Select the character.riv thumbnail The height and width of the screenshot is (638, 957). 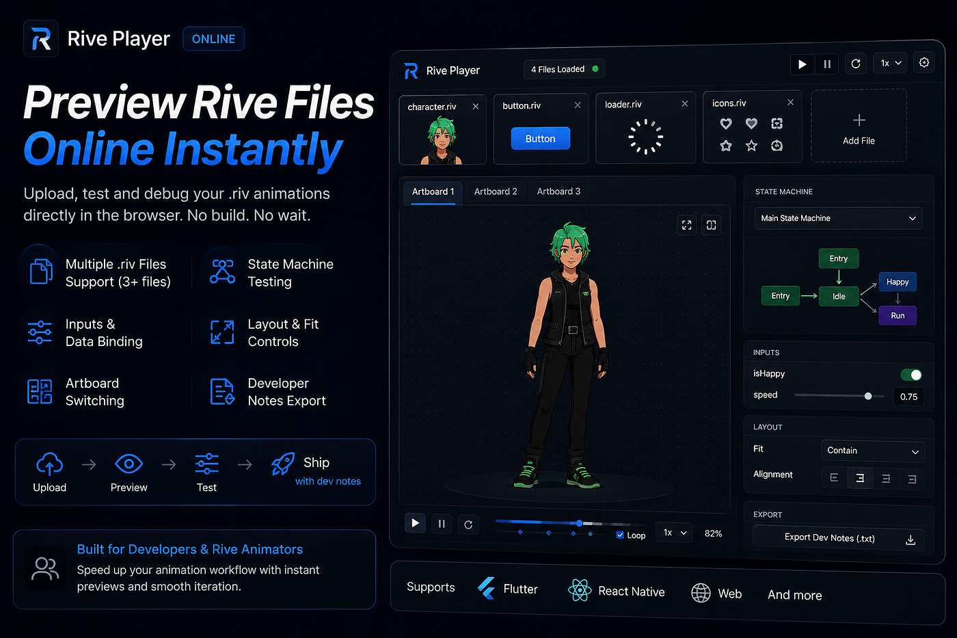click(x=442, y=140)
